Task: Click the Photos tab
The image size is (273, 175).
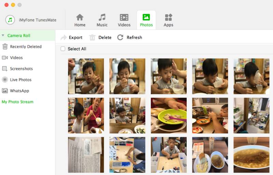Action: [x=146, y=20]
